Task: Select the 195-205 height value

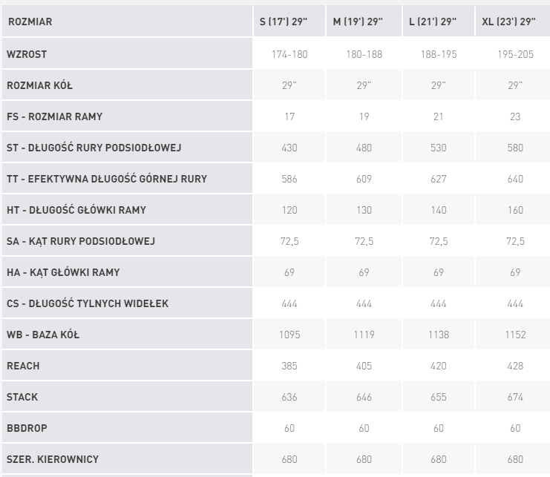Action: [515, 54]
